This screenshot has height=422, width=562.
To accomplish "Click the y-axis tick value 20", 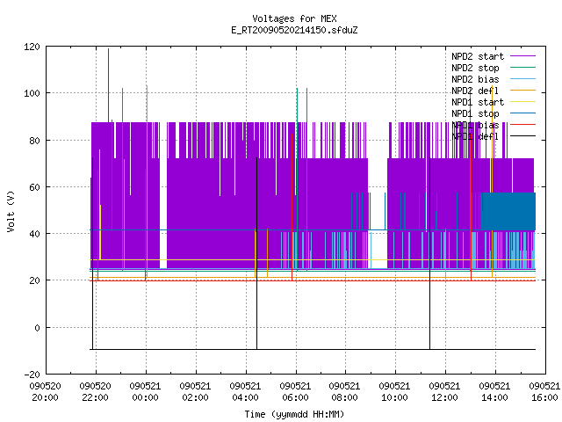I will pyautogui.click(x=34, y=280).
